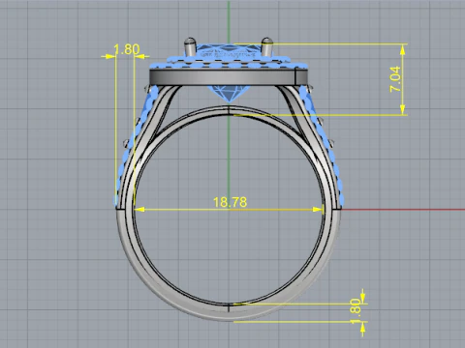Image resolution: width=465 pixels, height=348 pixels.
Task: Select the gray flat head plate under the halo
Action: pos(229,77)
